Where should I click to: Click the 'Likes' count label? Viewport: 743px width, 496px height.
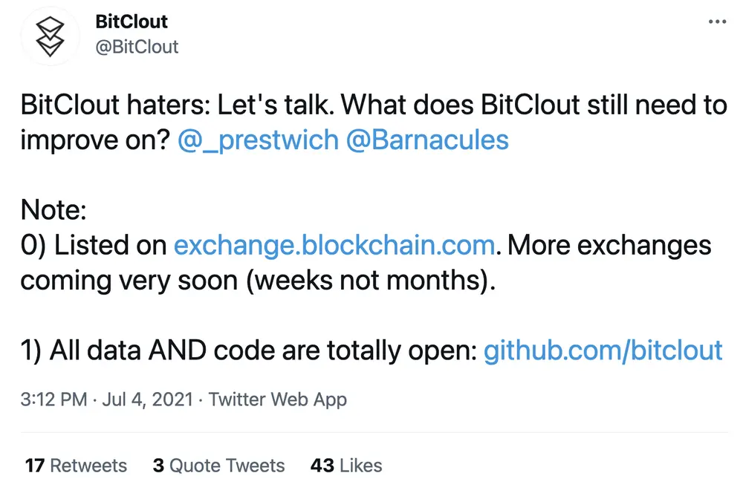359,466
